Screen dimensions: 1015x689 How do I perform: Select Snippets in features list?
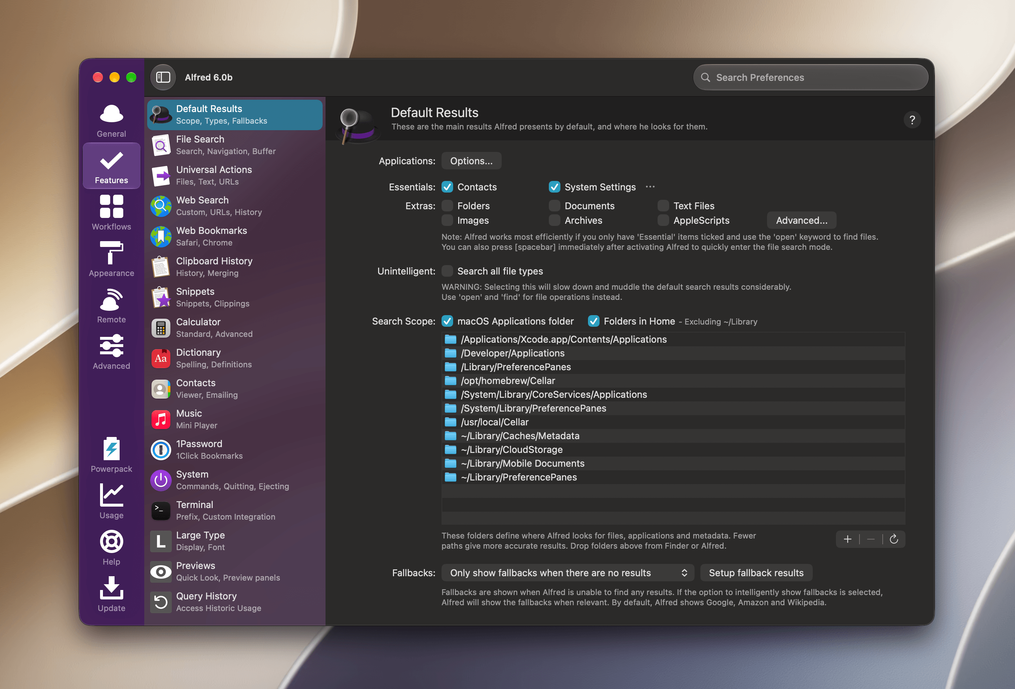[235, 297]
